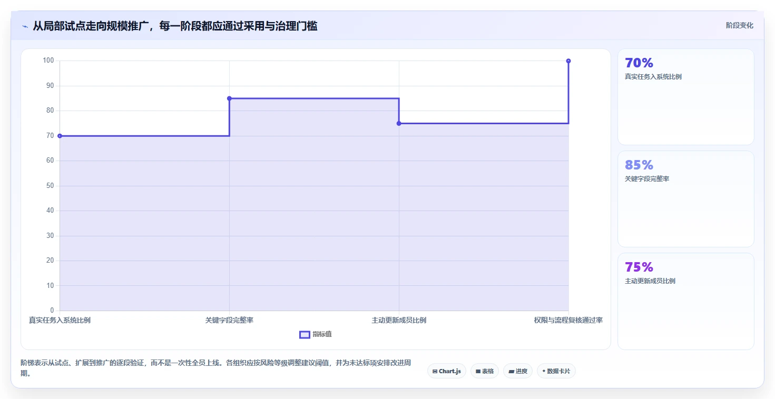The image size is (775, 399).
Task: Click the data point at value 70
Action: (x=60, y=136)
